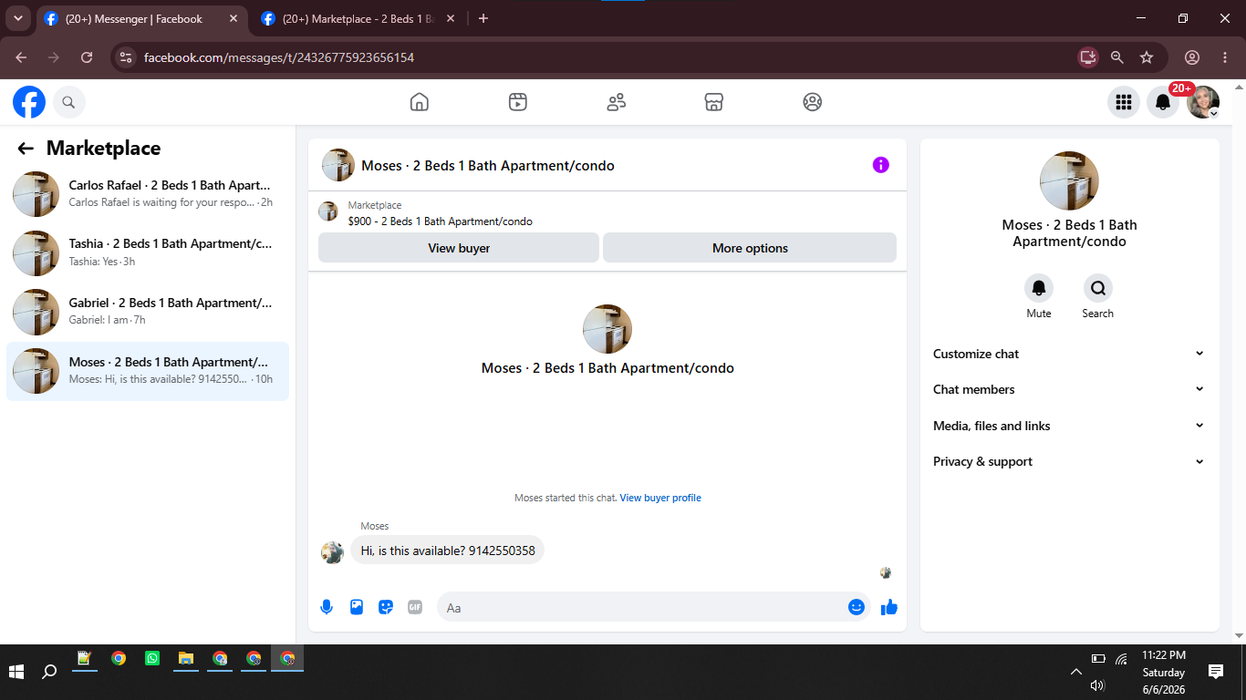Switch to the Marketplace - 2 Beds tab
This screenshot has width=1246, height=700.
(359, 19)
